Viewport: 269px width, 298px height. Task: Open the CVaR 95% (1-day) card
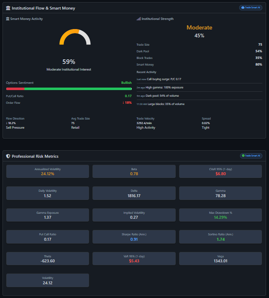(x=220, y=171)
